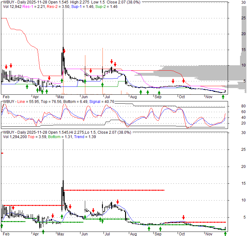Click red sell arrow in June, top chart
Viewport: 247px width, 236px height.
[x=91, y=70]
